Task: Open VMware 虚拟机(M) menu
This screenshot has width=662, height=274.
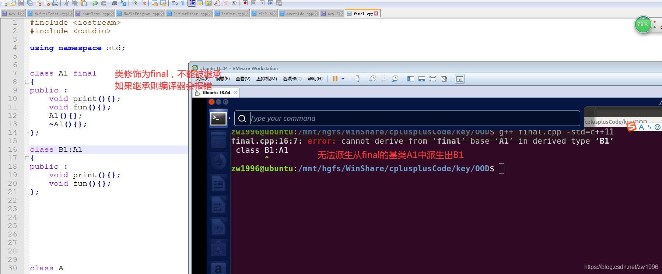Action: coord(267,79)
